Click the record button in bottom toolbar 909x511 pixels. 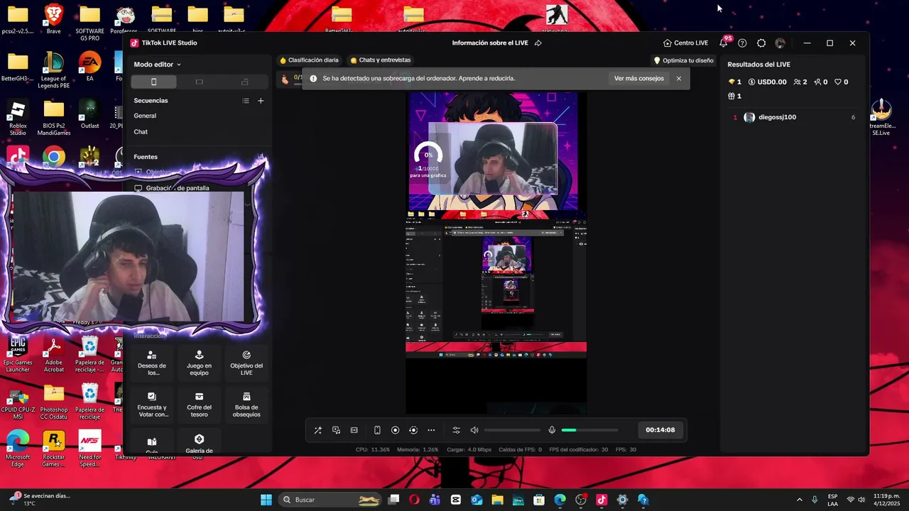[396, 430]
